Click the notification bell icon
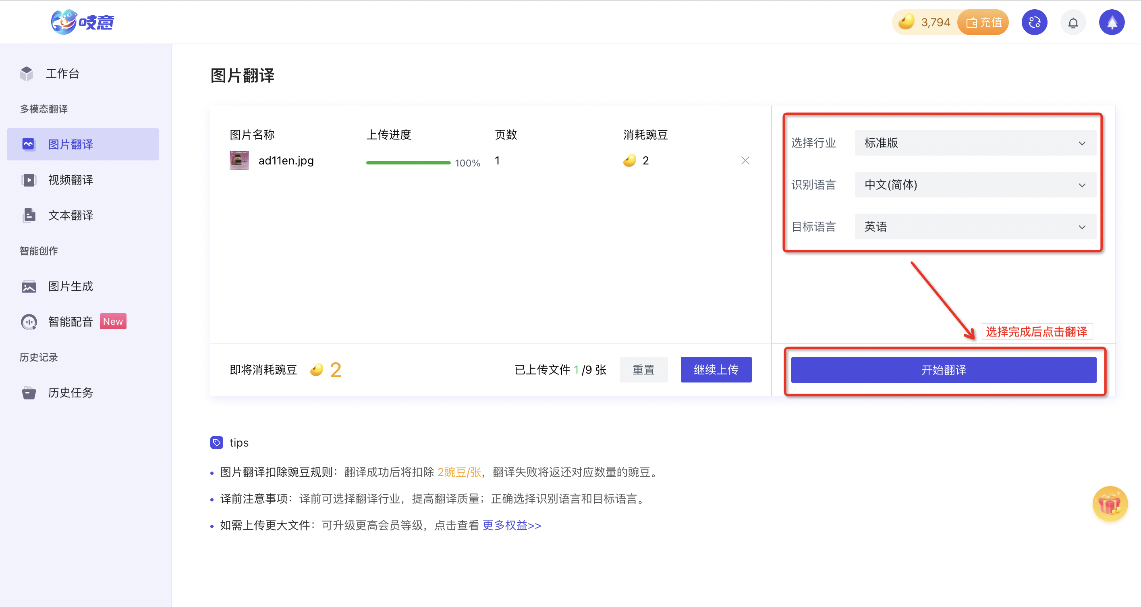Viewport: 1141px width, 607px height. (1073, 23)
